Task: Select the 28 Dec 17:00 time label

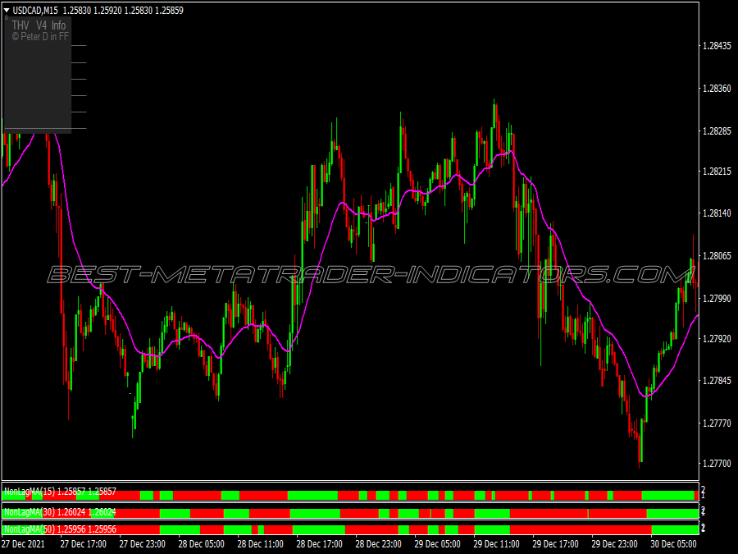Action: point(320,543)
